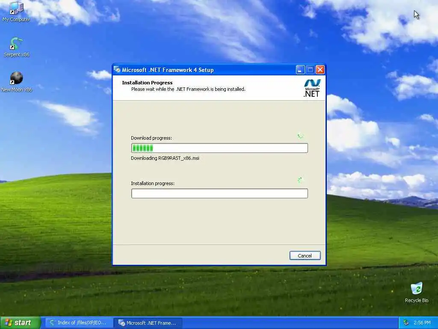Image resolution: width=438 pixels, height=329 pixels.
Task: Open the Windows start menu
Action: click(20, 323)
